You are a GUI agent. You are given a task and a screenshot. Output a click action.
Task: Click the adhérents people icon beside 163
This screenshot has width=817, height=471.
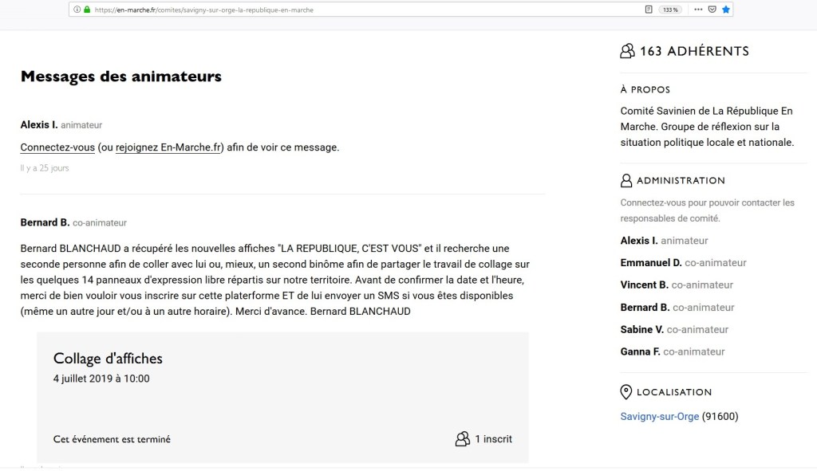point(626,49)
